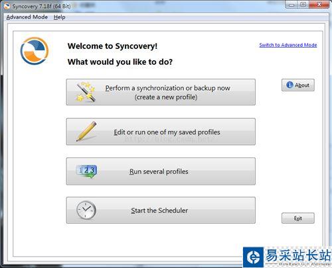Viewport: 332px width, 268px height.
Task: Open the Help menu
Action: pyautogui.click(x=59, y=17)
